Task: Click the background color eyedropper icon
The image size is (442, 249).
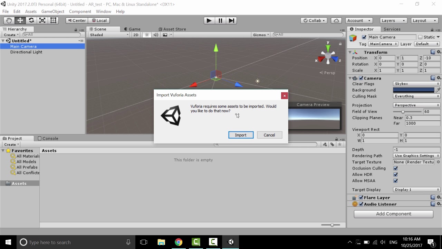Action: point(438,90)
